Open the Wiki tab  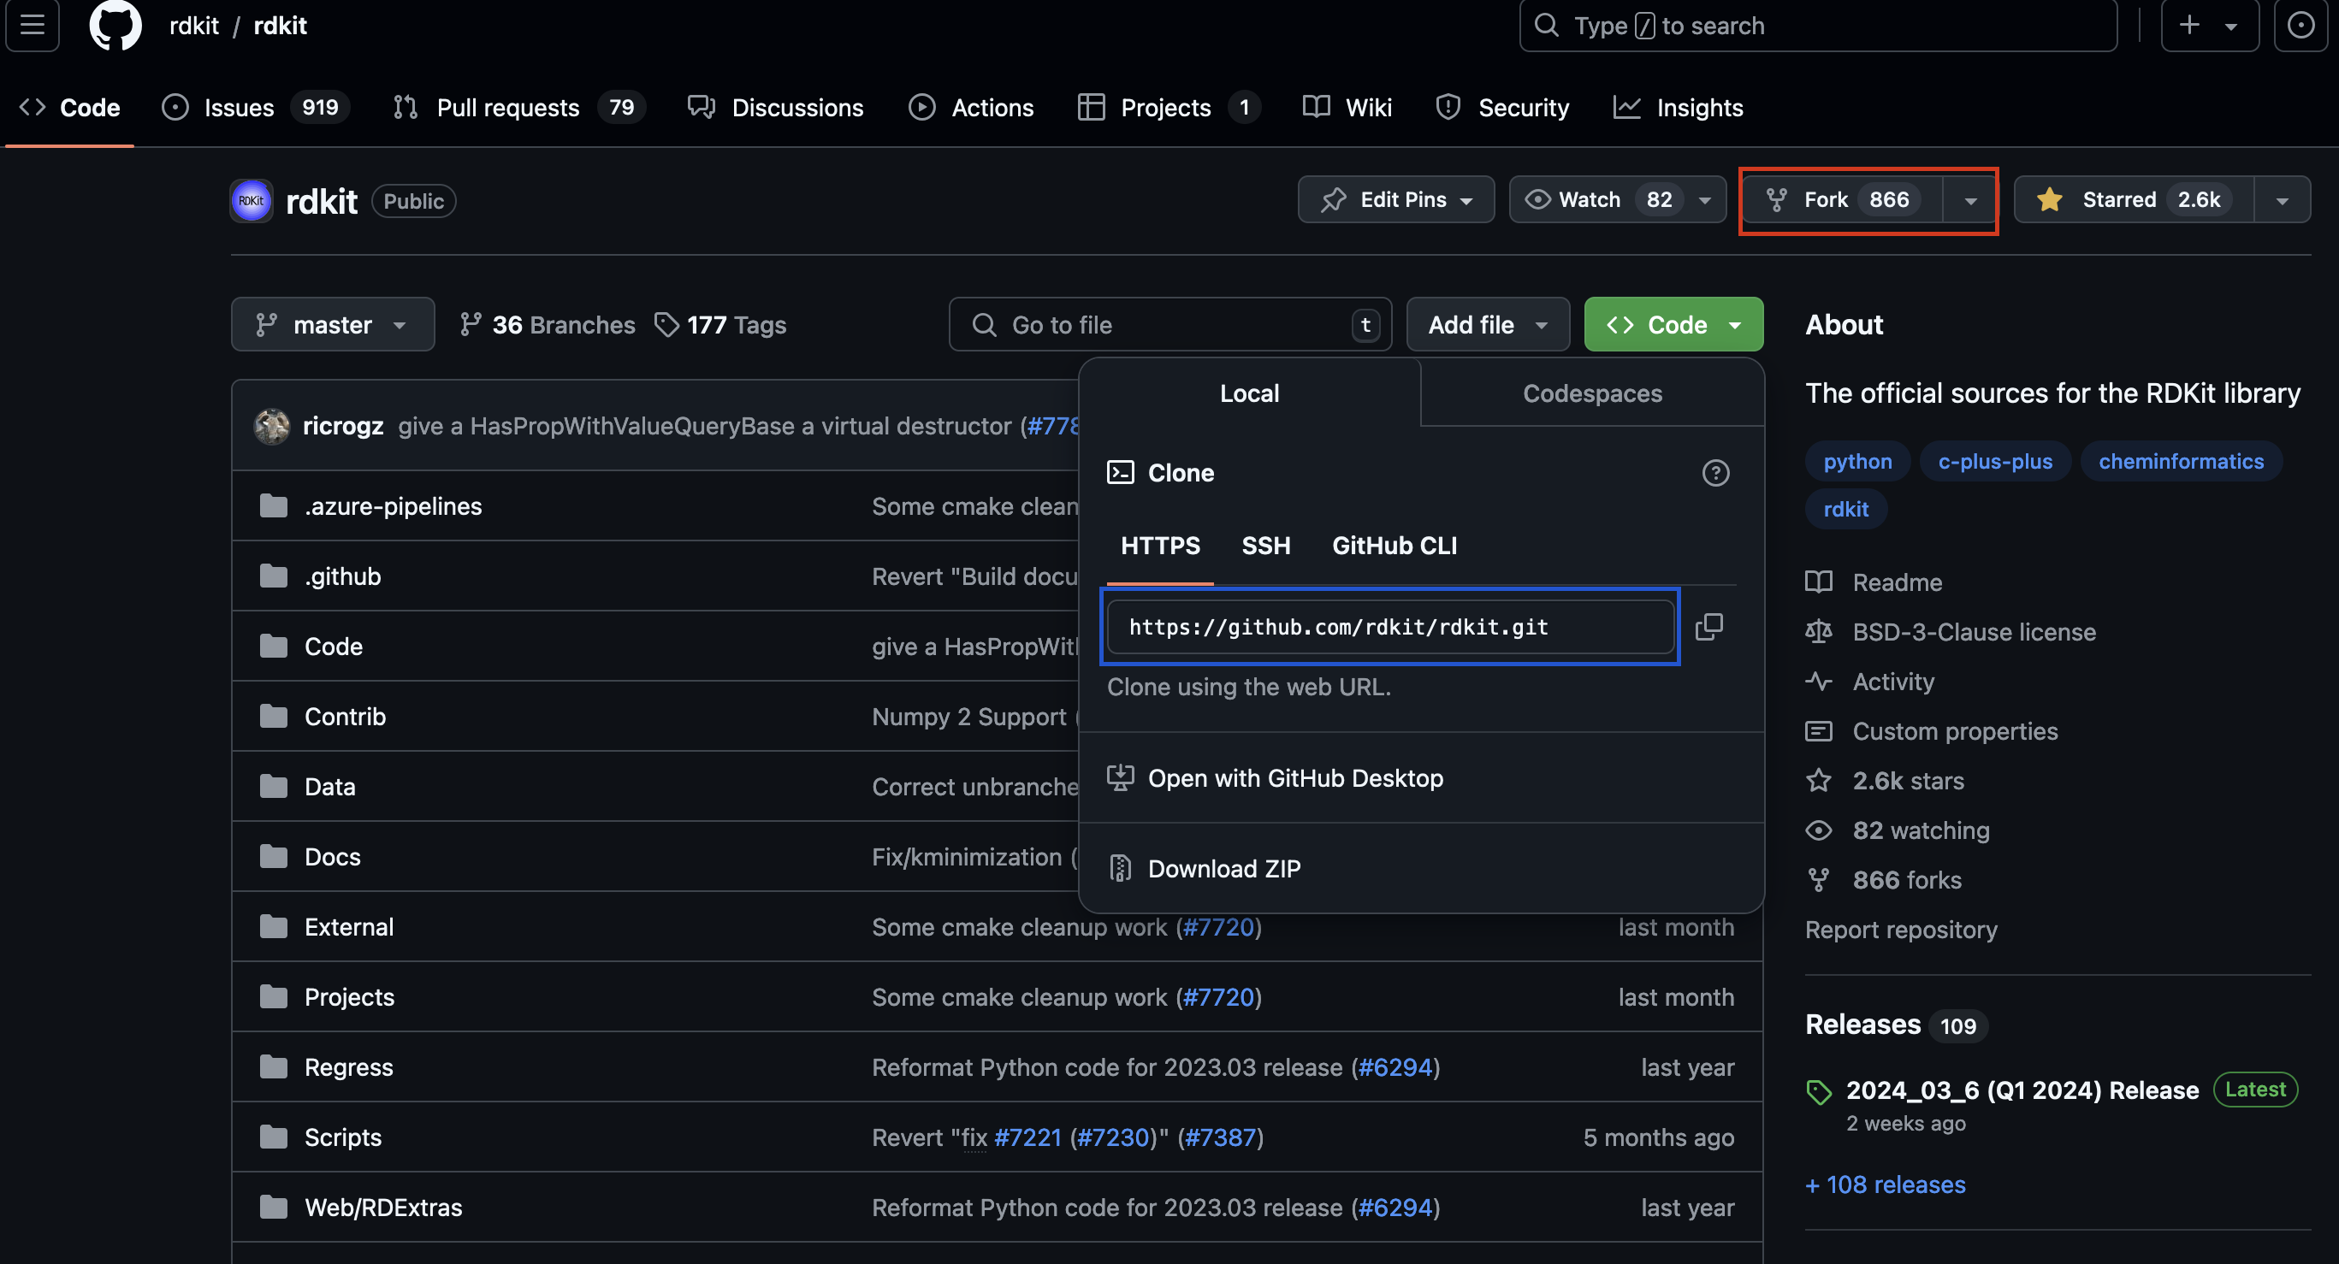click(x=1347, y=107)
